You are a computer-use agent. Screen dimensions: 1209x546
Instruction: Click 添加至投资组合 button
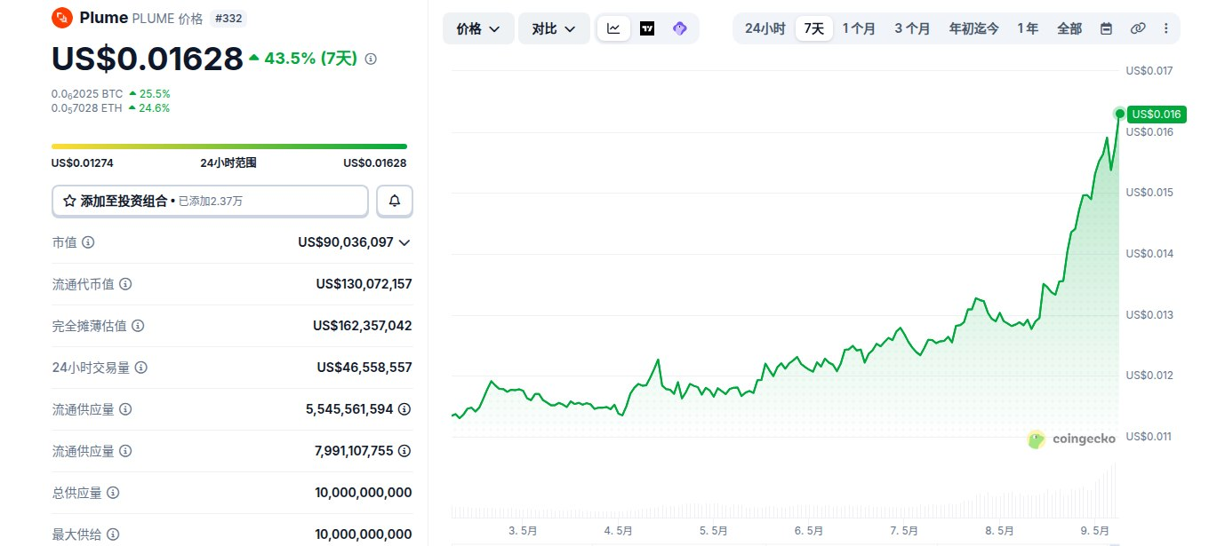pos(210,202)
